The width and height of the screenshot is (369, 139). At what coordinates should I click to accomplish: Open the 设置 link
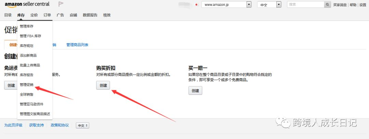pyautogui.click(x=363, y=5)
